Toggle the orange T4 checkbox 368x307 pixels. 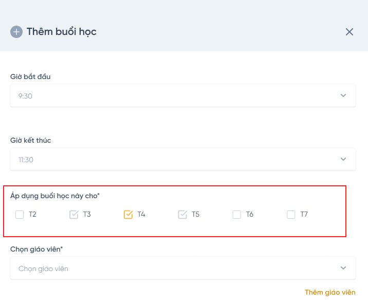[128, 215]
